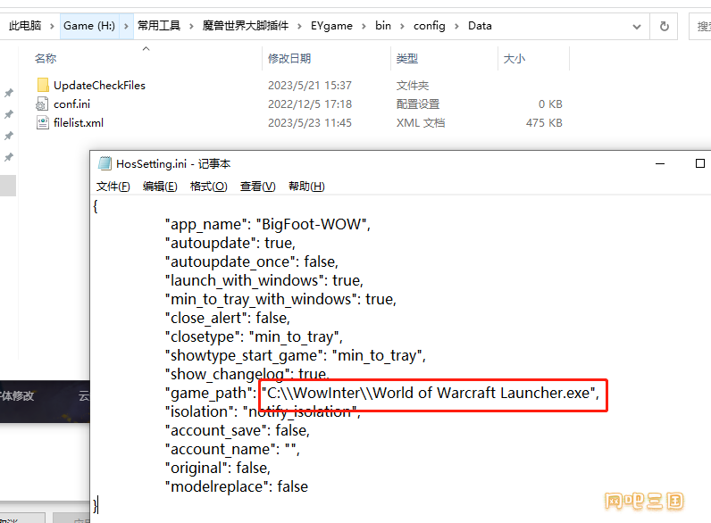
Task: Click the Explorer search box
Action: (700, 26)
